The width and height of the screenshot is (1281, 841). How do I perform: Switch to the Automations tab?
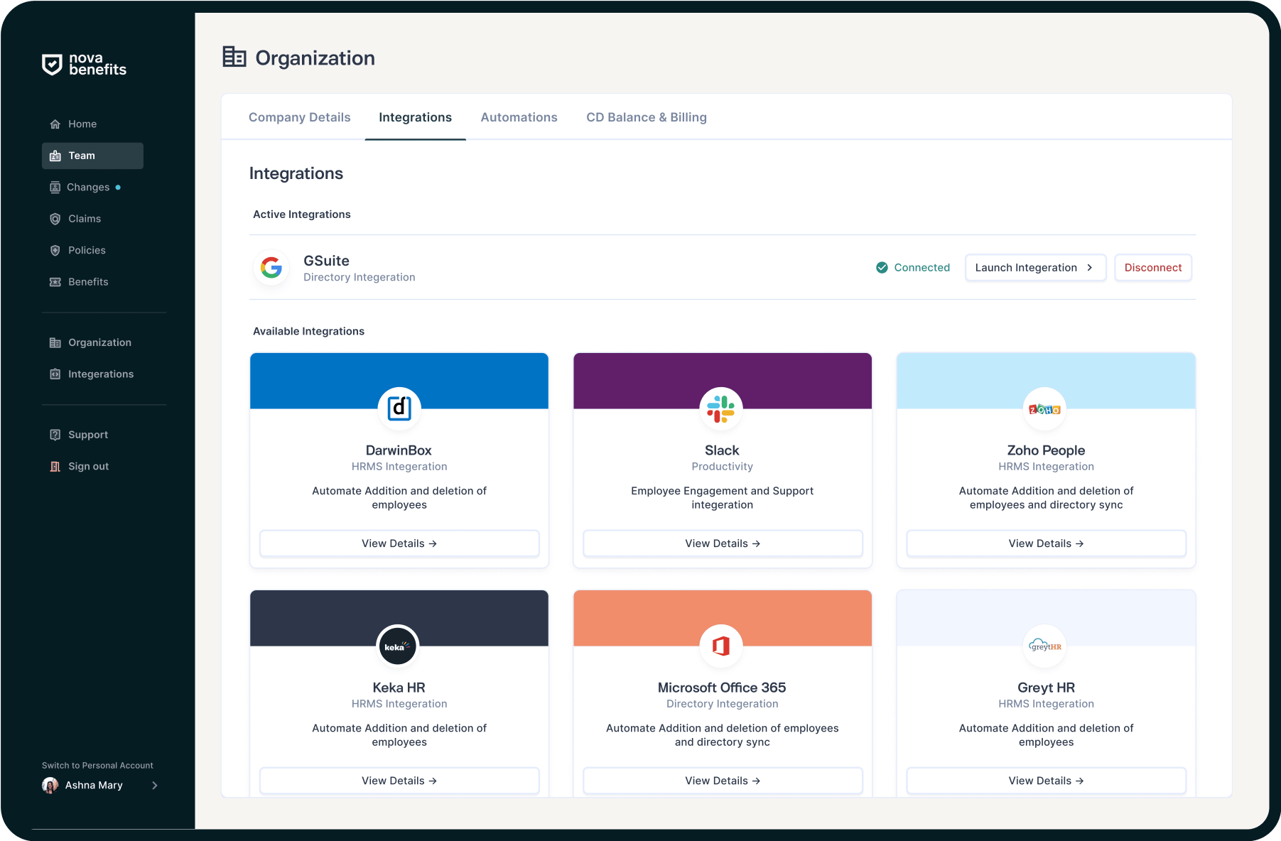519,117
